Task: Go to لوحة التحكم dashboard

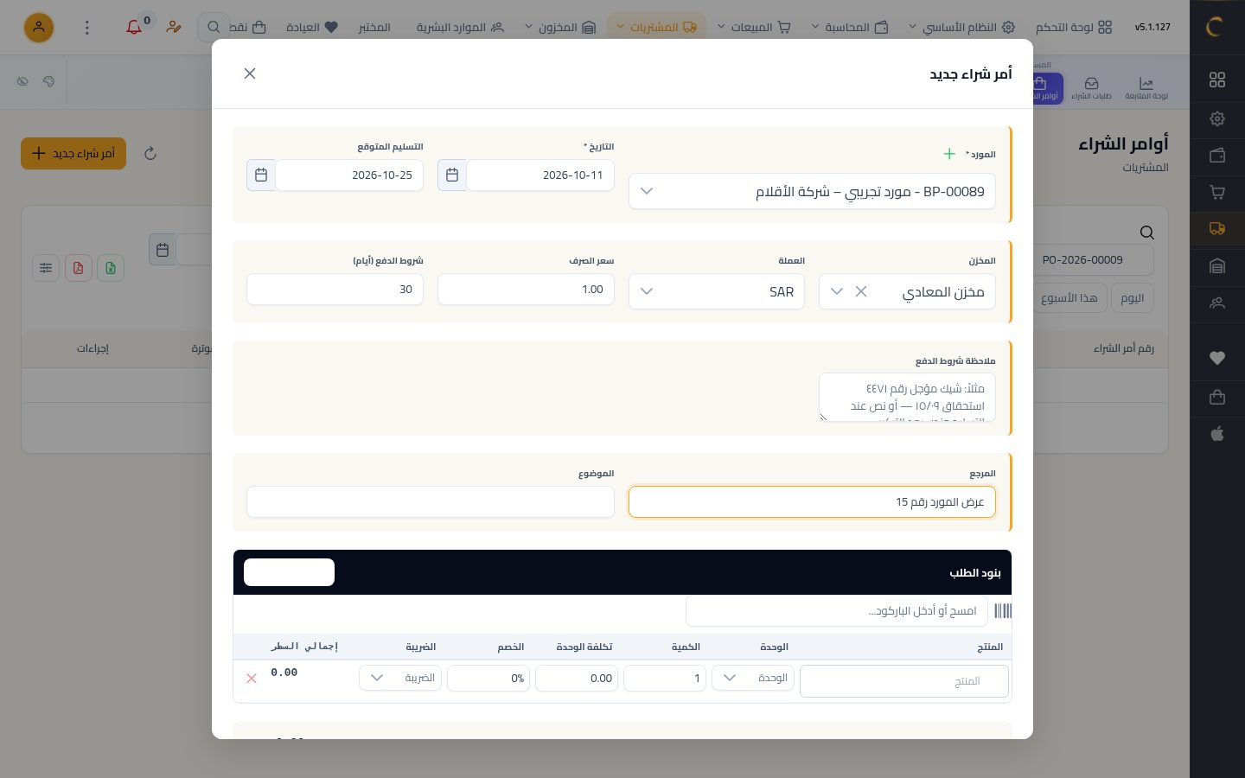Action: tap(1074, 28)
